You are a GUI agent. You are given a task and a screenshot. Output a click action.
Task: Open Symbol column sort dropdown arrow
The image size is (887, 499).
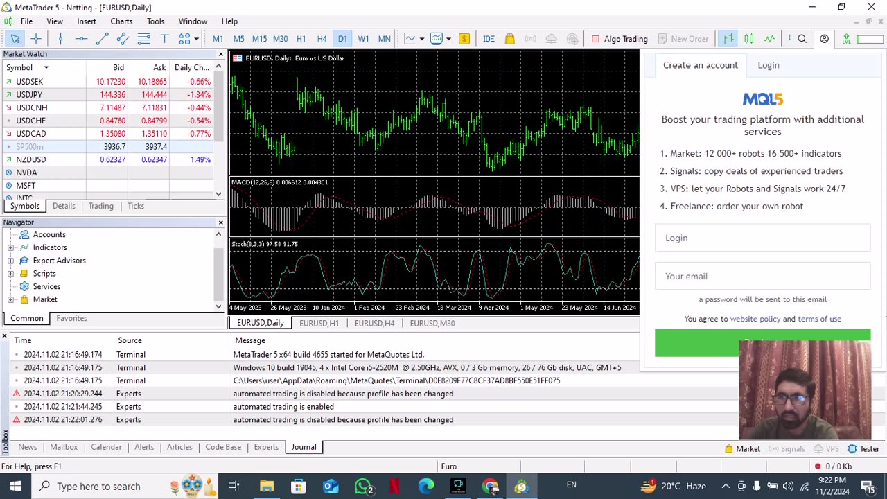coord(46,67)
